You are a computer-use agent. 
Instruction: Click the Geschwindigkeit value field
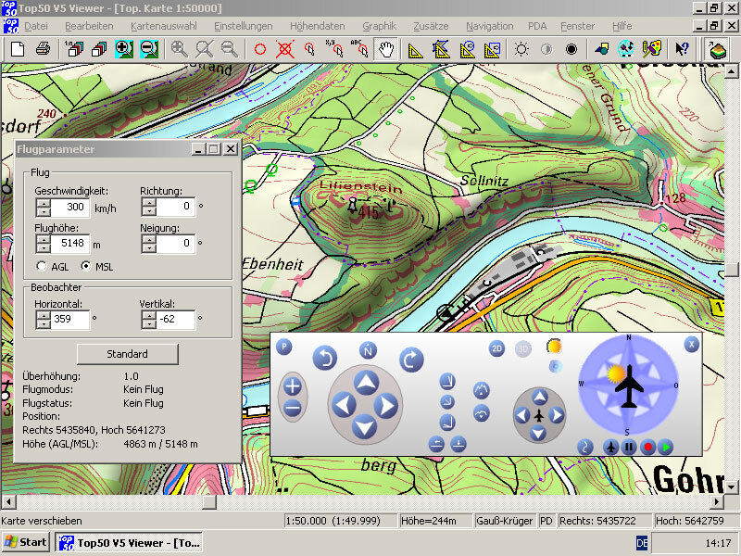coord(69,207)
